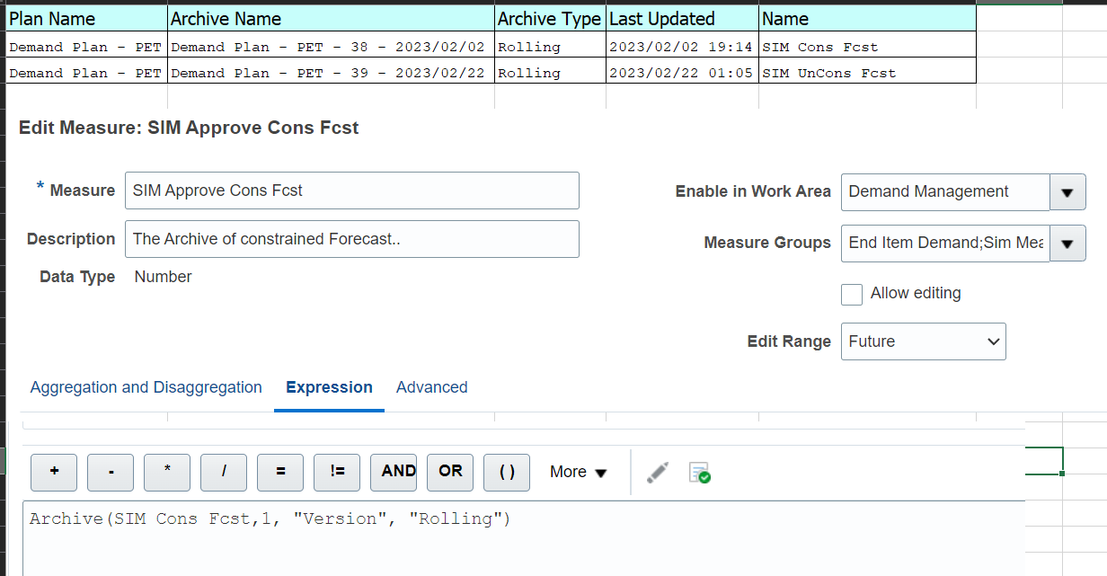Screen dimensions: 1107x576
Task: Insert the division operator
Action: click(x=223, y=472)
